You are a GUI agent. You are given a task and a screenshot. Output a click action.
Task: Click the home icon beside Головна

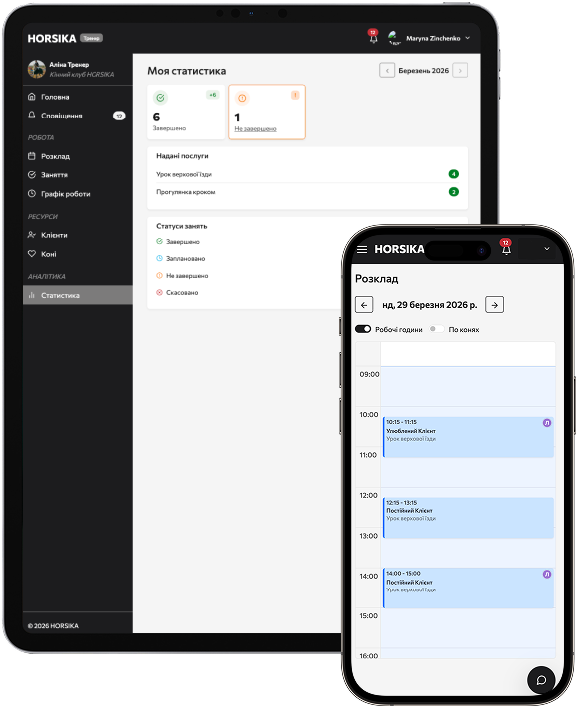[x=32, y=96]
